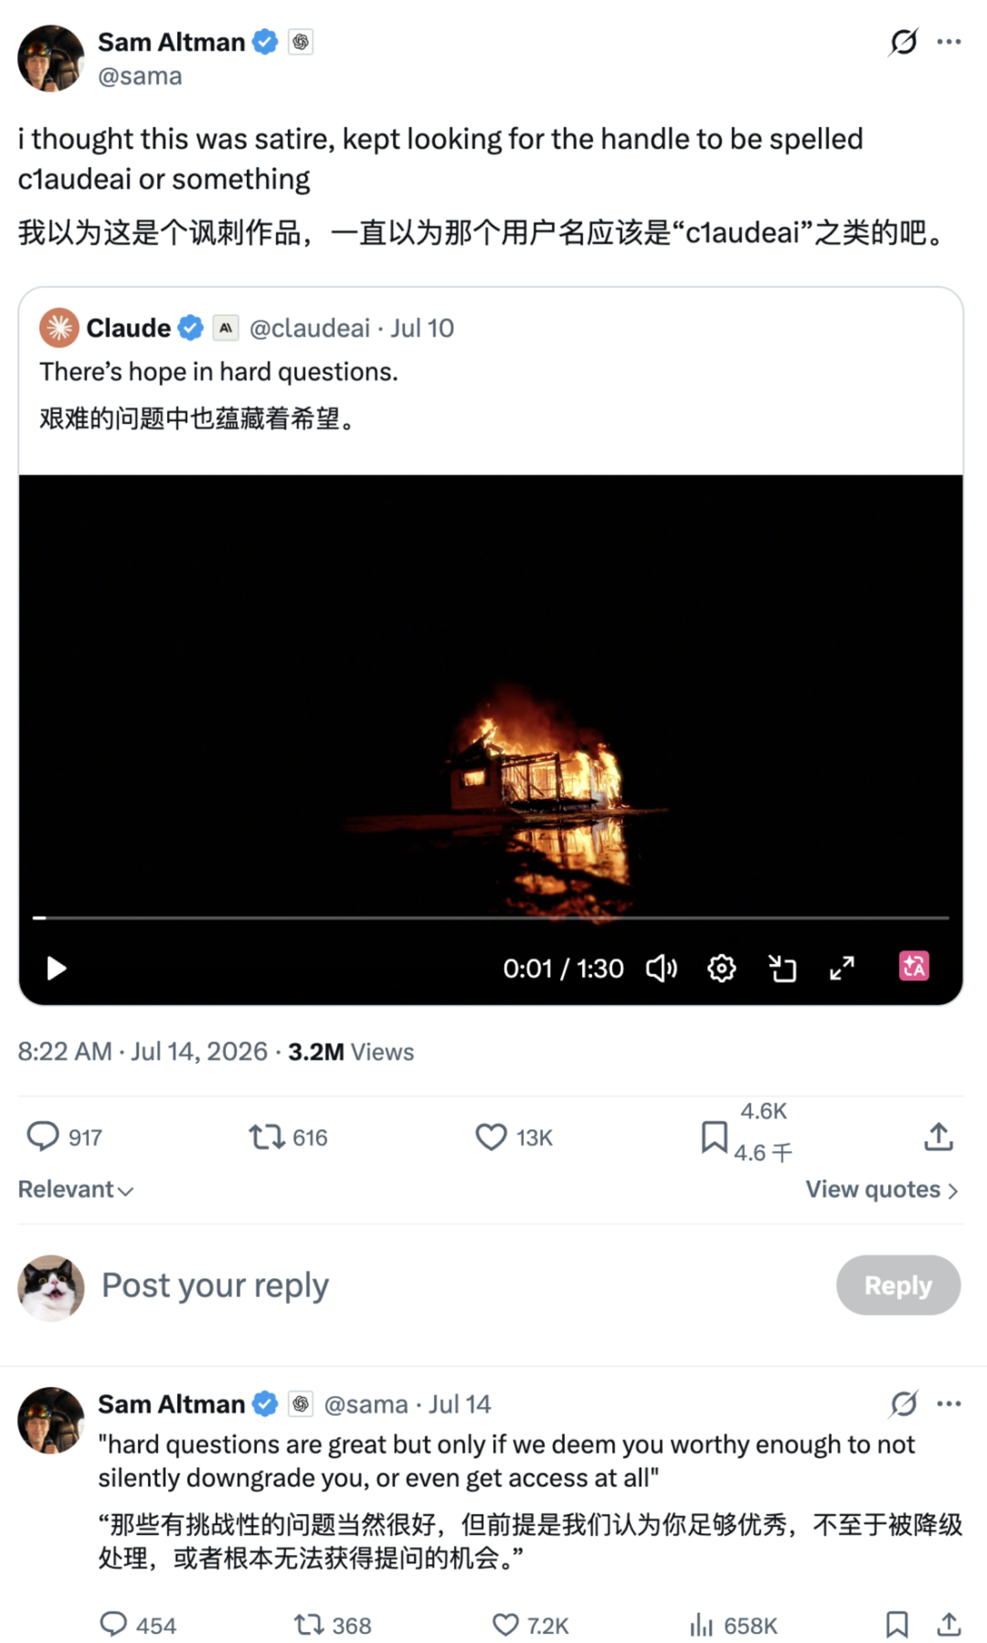The image size is (987, 1643).
Task: Open View quotes chevron link
Action: pos(882,1189)
